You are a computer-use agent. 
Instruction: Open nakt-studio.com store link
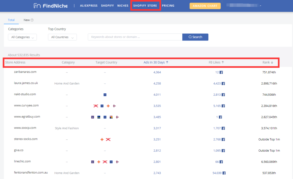(x=25, y=94)
